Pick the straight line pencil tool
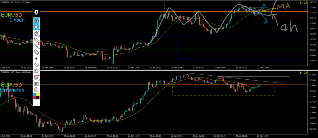The width and height of the screenshot is (318, 138). pyautogui.click(x=36, y=46)
